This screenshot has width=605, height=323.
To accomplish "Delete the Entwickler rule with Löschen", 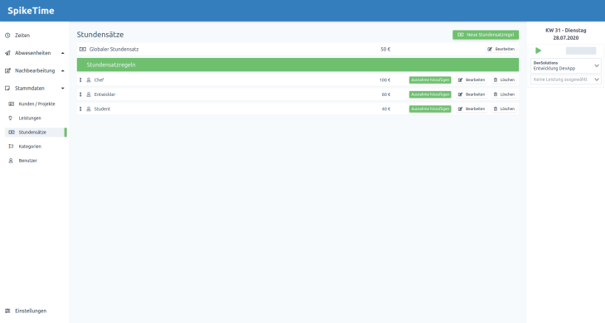I will point(504,94).
